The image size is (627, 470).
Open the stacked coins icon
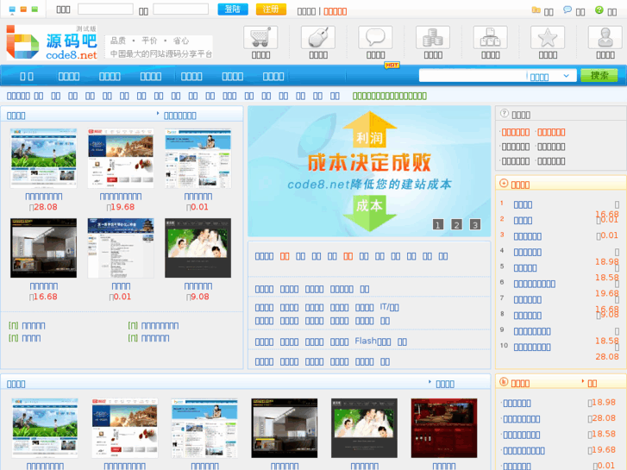click(433, 38)
